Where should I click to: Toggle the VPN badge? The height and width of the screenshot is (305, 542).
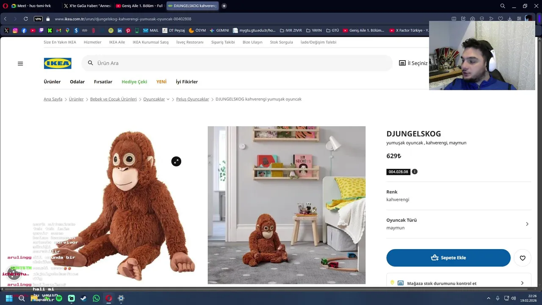click(x=38, y=19)
